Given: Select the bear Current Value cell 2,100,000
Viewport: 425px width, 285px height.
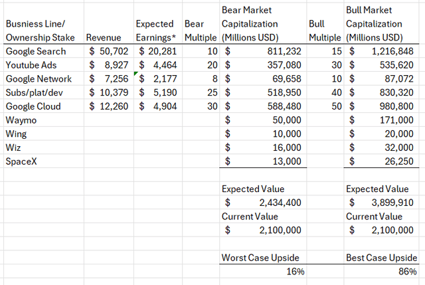Looking at the screenshot, I should click(x=263, y=230).
